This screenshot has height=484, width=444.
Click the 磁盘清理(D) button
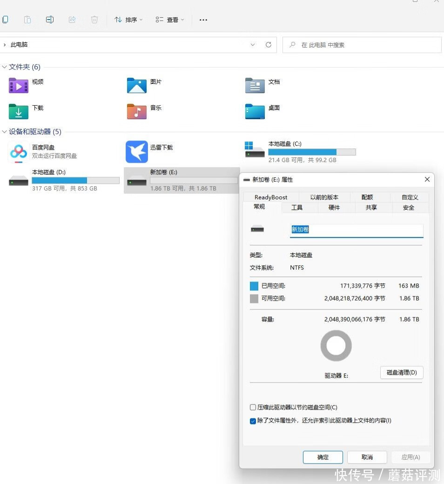click(402, 373)
